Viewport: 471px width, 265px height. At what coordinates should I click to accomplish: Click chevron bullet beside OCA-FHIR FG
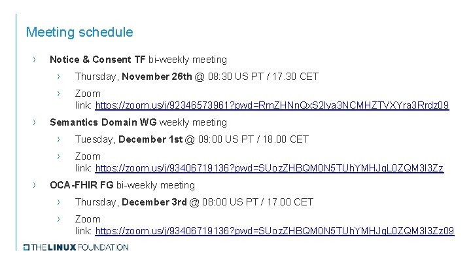[34, 185]
